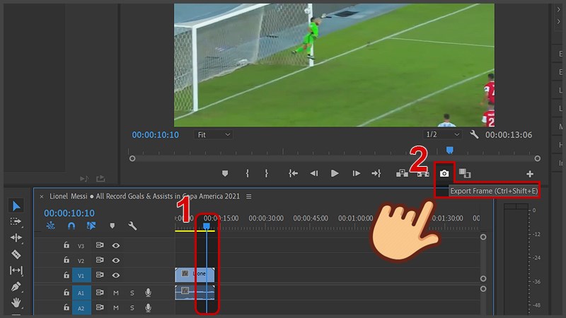Open Timeline display settings wrench
The width and height of the screenshot is (566, 318).
pos(132,226)
